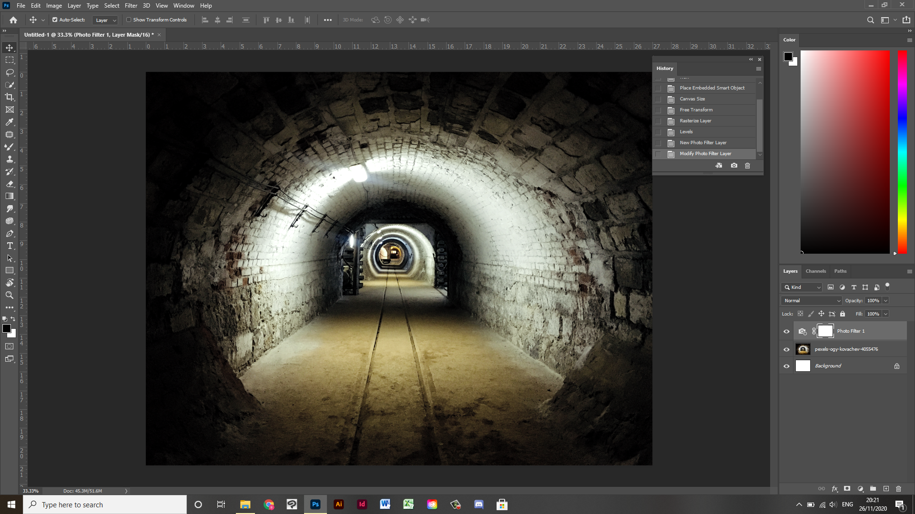Enable Show Transform Controls checkbox
Image resolution: width=915 pixels, height=514 pixels.
tap(129, 20)
